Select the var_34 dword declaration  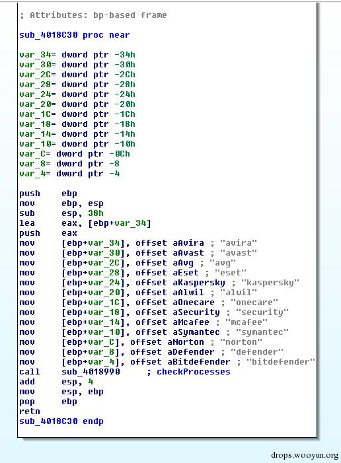pos(77,55)
